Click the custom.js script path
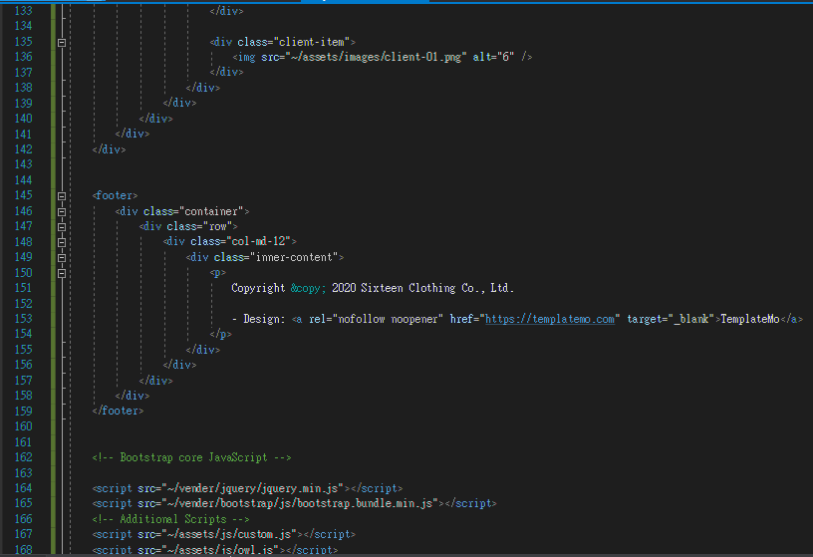 (x=229, y=534)
